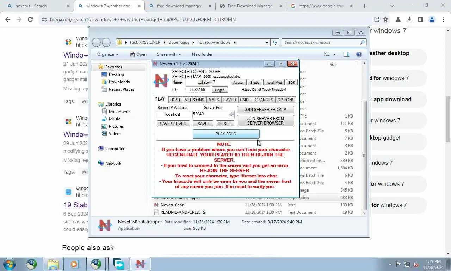
Task: Open the MAPS tab
Action: click(x=214, y=100)
